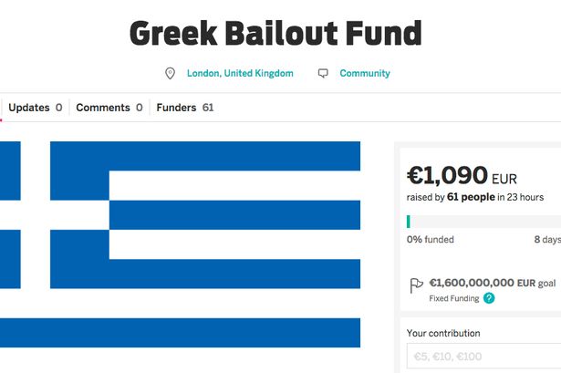The image size is (561, 373).
Task: Click the Fixed Funding label
Action: (454, 298)
